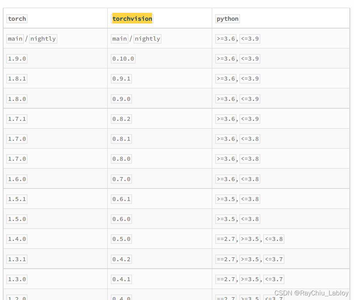Select torch version 1.3.0

click(17, 279)
